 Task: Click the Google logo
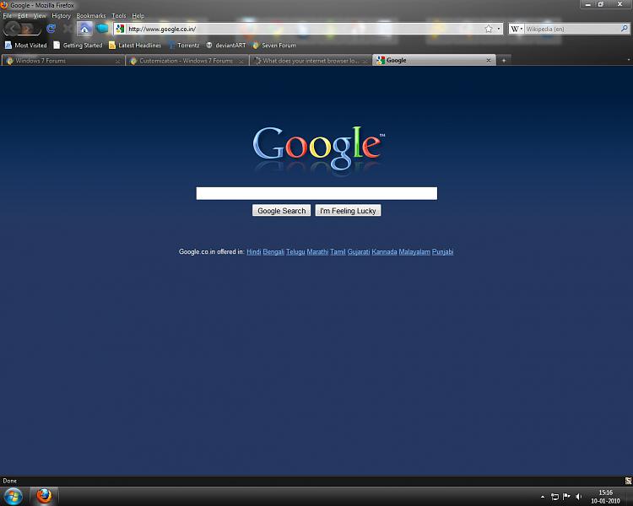point(318,148)
